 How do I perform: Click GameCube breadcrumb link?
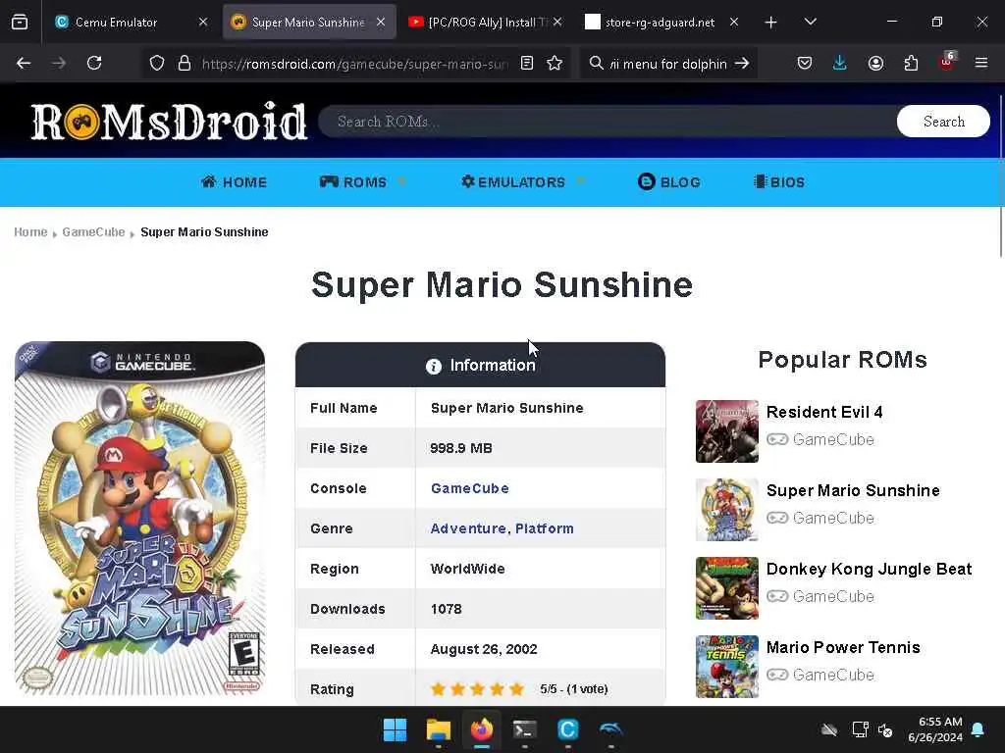pyautogui.click(x=93, y=231)
